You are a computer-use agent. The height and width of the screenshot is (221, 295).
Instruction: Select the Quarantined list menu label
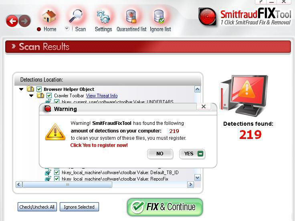[x=131, y=29]
